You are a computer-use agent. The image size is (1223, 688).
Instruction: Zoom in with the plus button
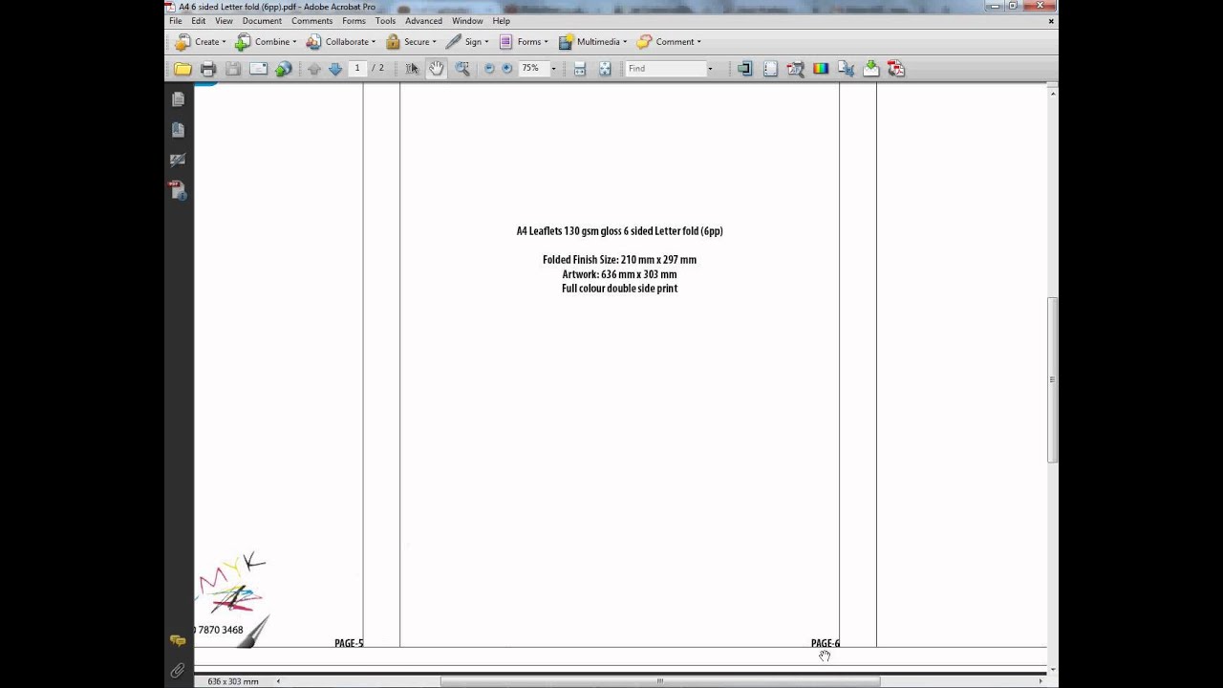click(507, 69)
